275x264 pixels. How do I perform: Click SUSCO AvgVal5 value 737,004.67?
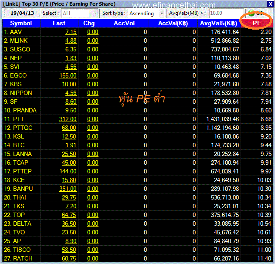tap(225, 49)
